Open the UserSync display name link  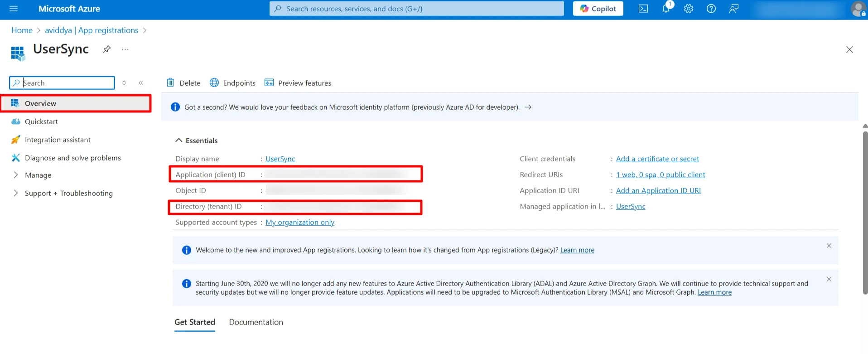[x=280, y=159]
